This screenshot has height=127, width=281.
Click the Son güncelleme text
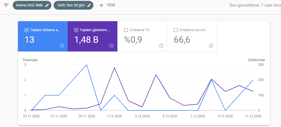coord(255,5)
